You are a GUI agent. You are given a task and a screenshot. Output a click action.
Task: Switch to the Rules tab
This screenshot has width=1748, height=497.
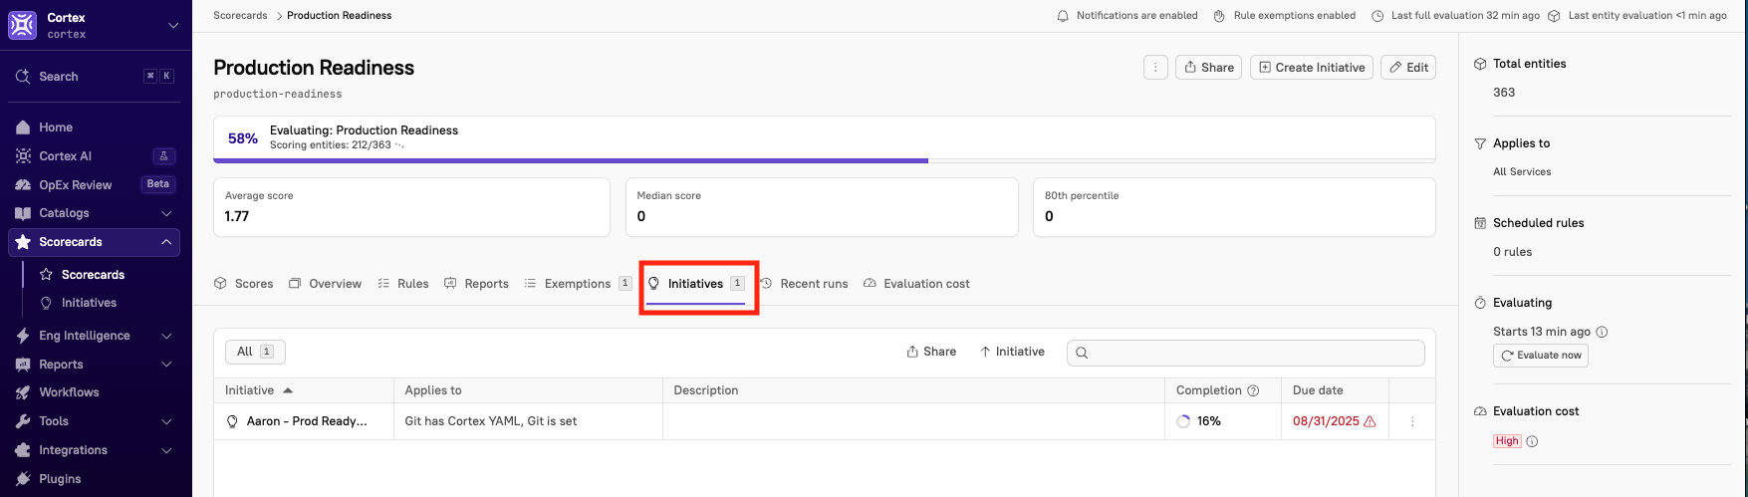point(403,284)
